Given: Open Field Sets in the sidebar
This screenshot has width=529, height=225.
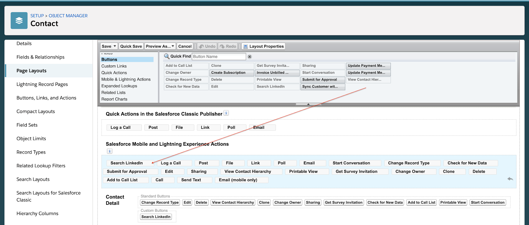Looking at the screenshot, I should click(27, 125).
